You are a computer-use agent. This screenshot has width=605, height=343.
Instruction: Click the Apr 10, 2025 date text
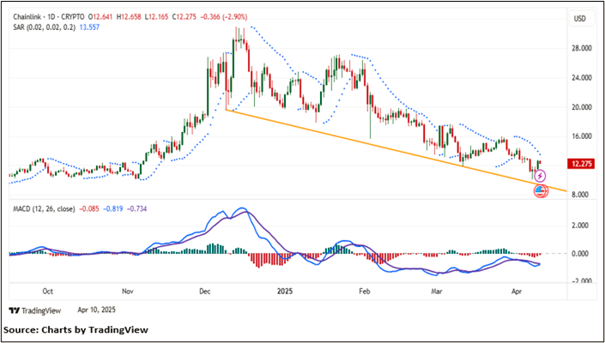[x=96, y=310]
